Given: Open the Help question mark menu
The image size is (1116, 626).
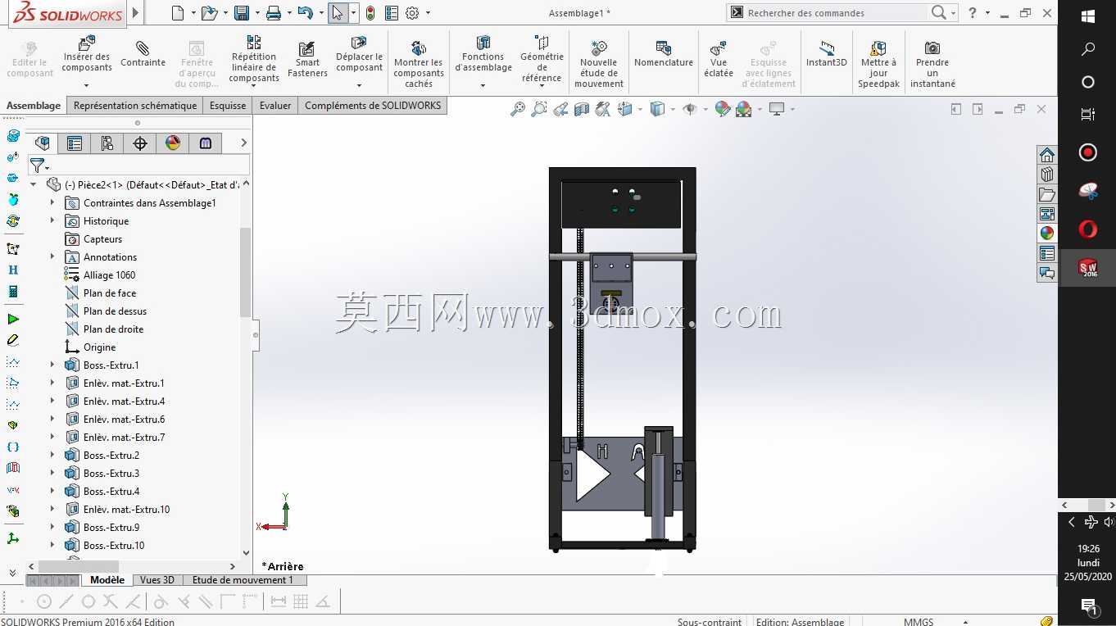Looking at the screenshot, I should [972, 13].
